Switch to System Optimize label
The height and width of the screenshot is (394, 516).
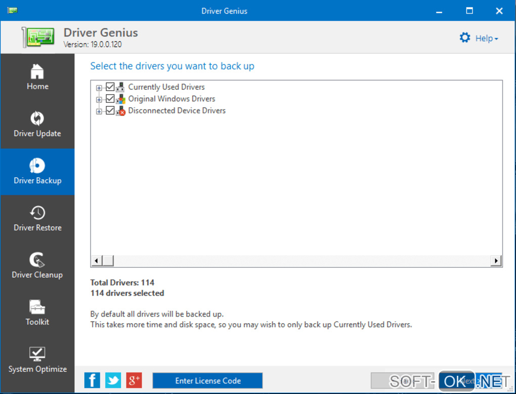pos(37,369)
